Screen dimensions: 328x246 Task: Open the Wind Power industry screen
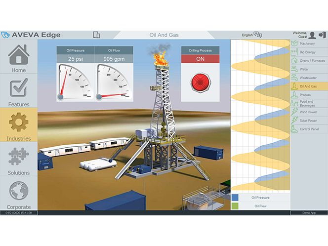[309, 112]
